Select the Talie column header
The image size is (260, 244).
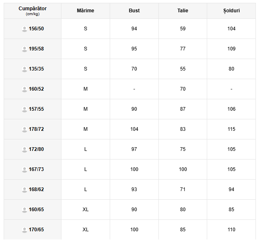(183, 11)
